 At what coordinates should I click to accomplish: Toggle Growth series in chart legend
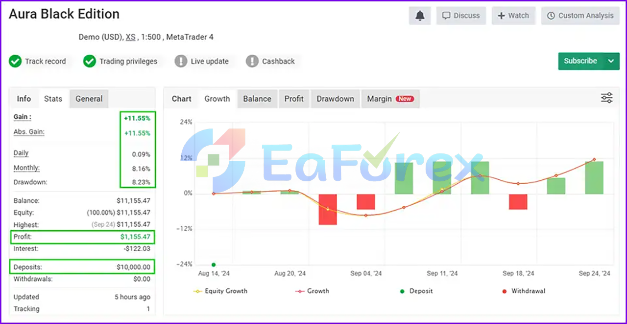coord(312,291)
